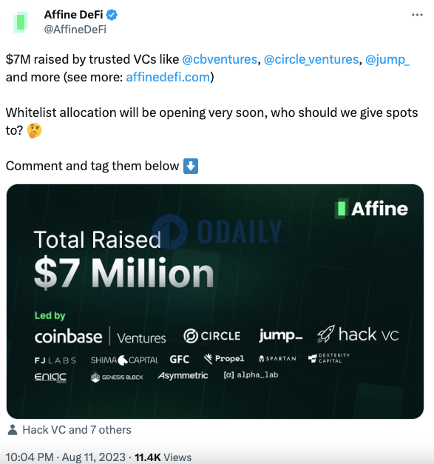434x464 pixels.
Task: Click the tagged people person icon
Action: click(x=12, y=430)
